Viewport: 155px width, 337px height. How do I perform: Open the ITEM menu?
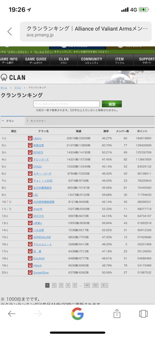coord(119,60)
